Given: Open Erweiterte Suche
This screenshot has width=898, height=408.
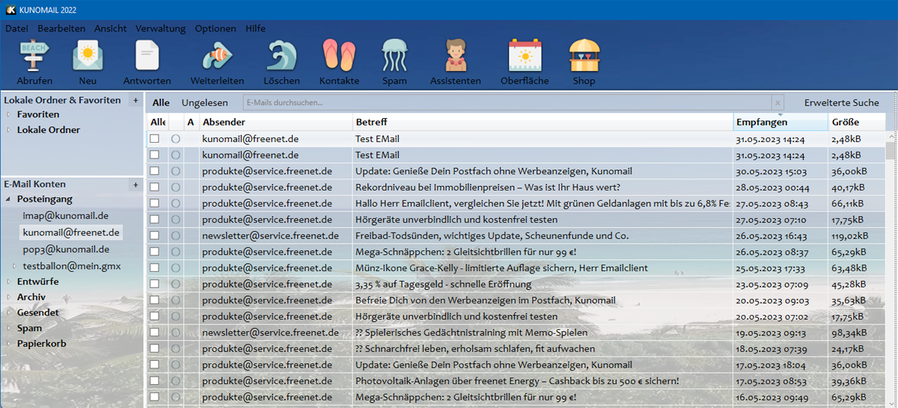Looking at the screenshot, I should [x=842, y=102].
